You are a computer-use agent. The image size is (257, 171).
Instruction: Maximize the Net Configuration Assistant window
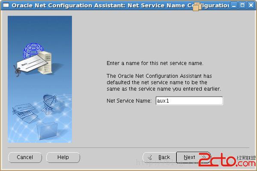pos(242,6)
